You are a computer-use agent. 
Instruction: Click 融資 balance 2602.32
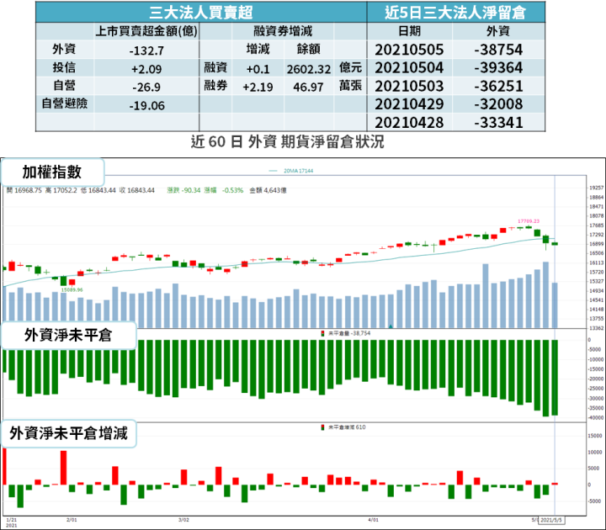point(308,69)
